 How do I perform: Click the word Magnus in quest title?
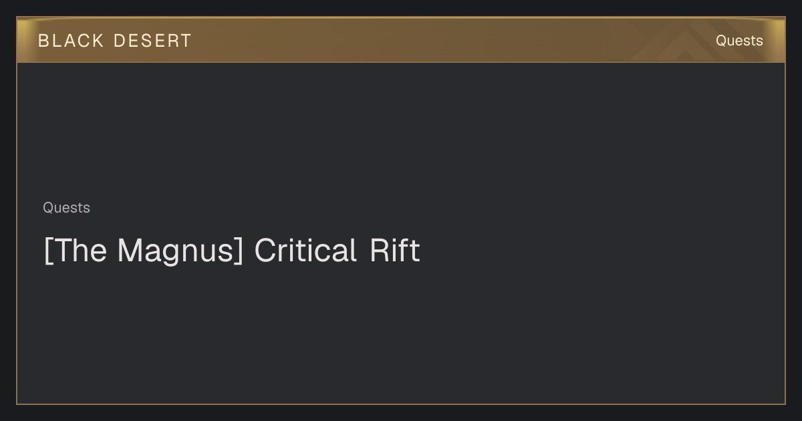point(175,251)
